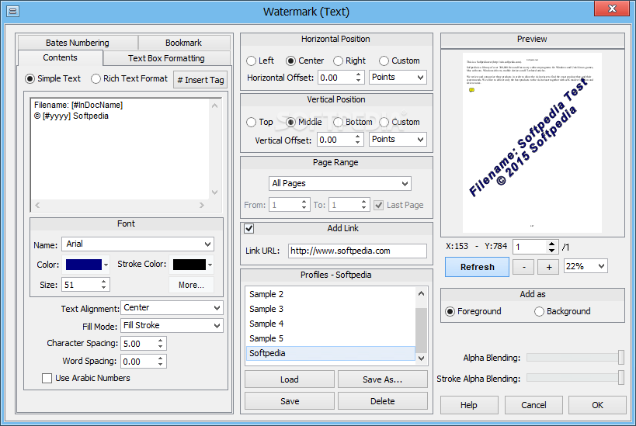Confirm with the OK button
This screenshot has height=426, width=636.
(x=597, y=405)
